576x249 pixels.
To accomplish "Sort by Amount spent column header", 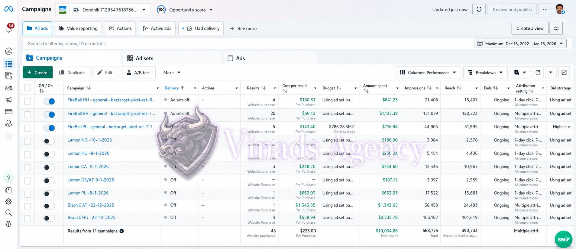I will (375, 88).
